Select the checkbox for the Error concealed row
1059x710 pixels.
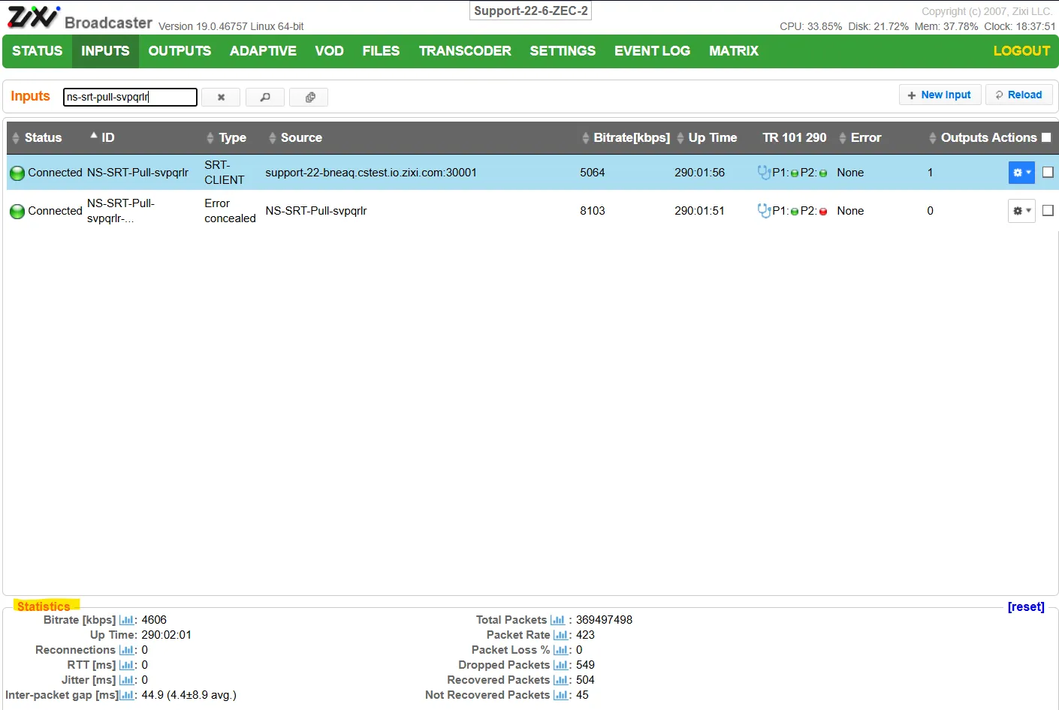[x=1048, y=211]
